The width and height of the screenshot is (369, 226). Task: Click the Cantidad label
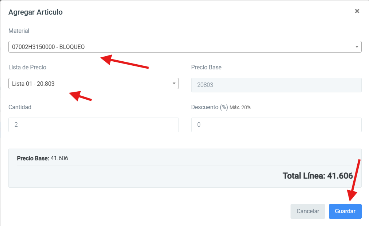click(20, 107)
